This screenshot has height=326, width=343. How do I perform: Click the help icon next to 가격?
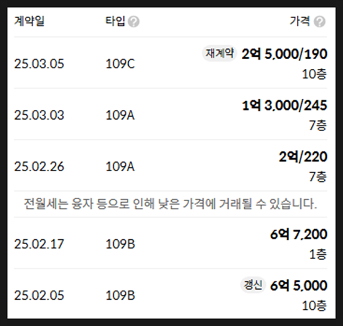[320, 22]
